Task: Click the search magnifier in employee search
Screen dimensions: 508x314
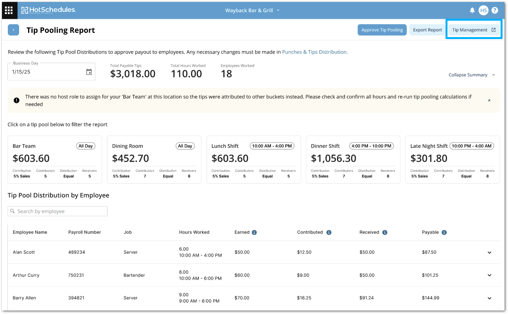Action: click(x=13, y=211)
